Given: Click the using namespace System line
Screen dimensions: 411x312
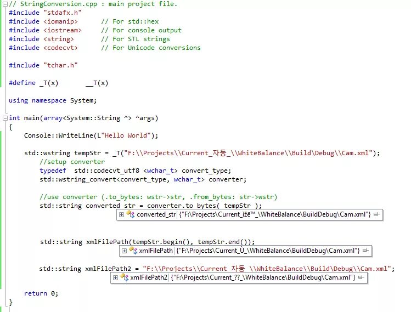Looking at the screenshot, I should 53,100.
